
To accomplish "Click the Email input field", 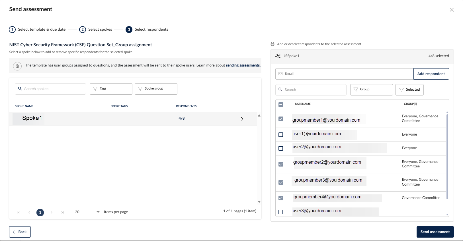I will point(345,74).
